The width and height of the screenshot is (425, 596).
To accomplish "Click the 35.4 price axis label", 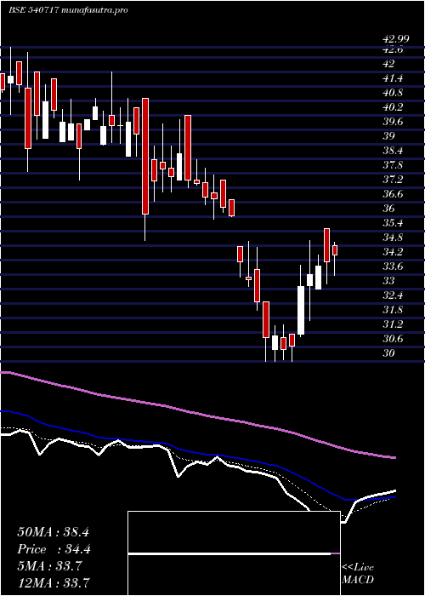I will [x=393, y=223].
